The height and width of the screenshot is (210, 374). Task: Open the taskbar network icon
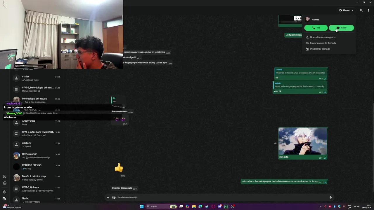[355, 206]
